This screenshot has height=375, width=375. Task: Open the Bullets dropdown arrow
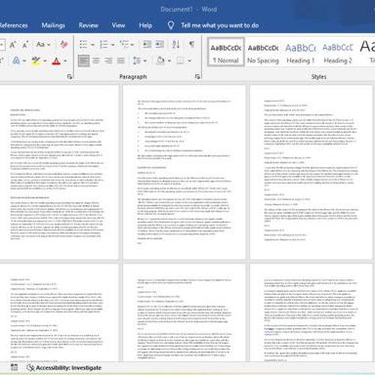point(93,45)
